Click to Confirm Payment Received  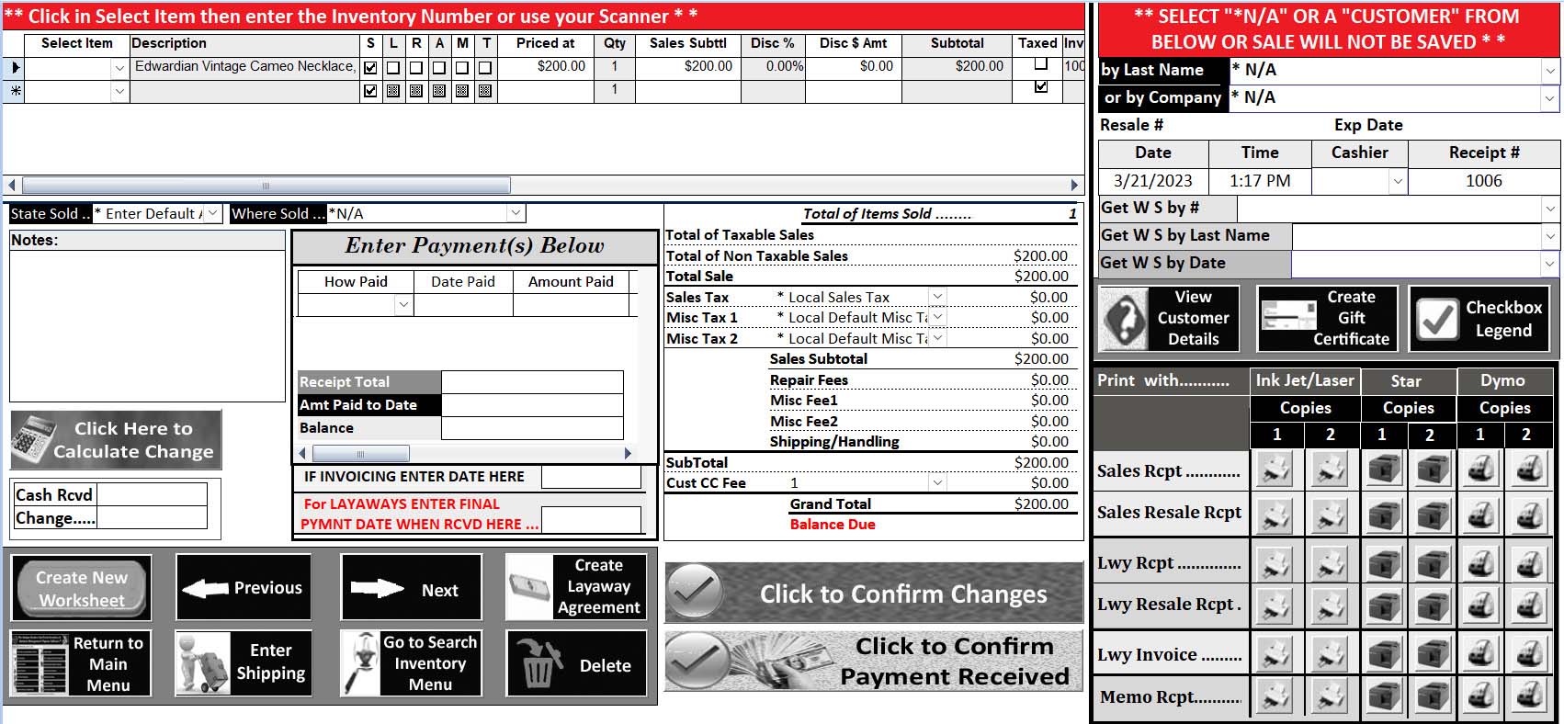[874, 661]
